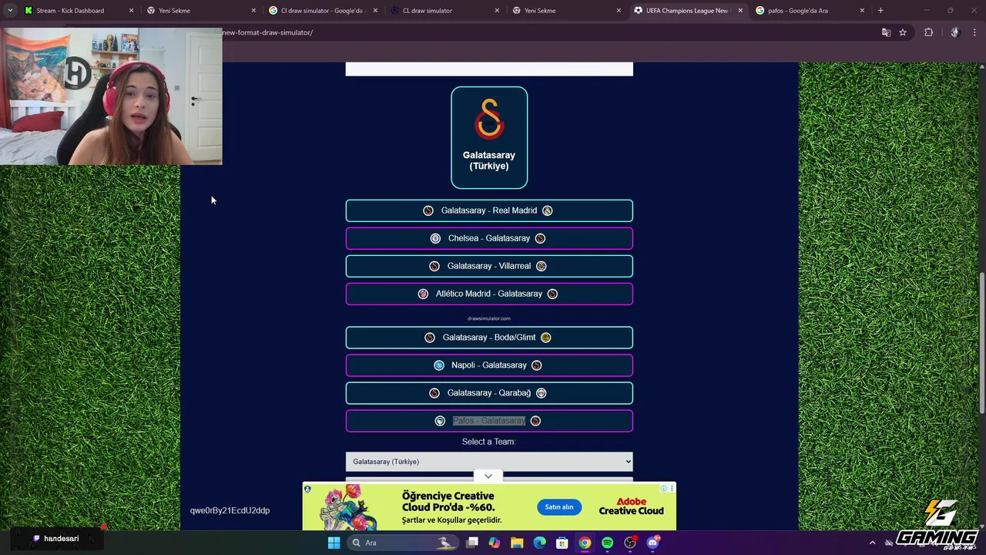Click Galatasaray (Türkiye) team card name

coord(489,160)
